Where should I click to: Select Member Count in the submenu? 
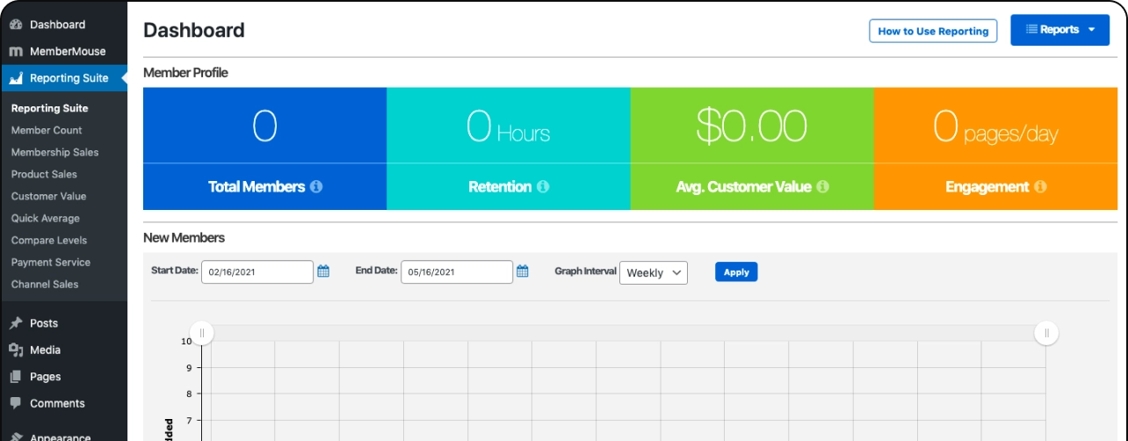(47, 130)
